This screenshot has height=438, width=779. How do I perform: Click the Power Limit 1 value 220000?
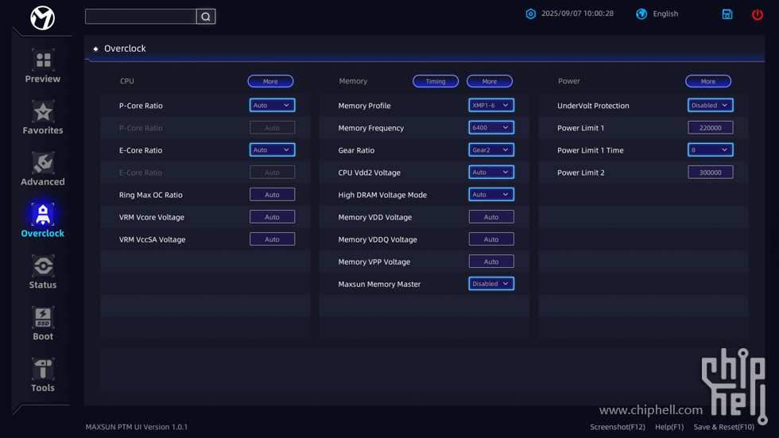(711, 128)
